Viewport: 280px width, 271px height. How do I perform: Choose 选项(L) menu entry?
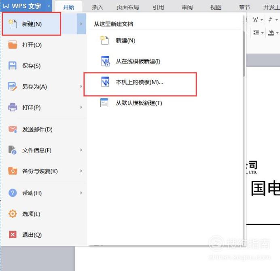[x=44, y=214]
